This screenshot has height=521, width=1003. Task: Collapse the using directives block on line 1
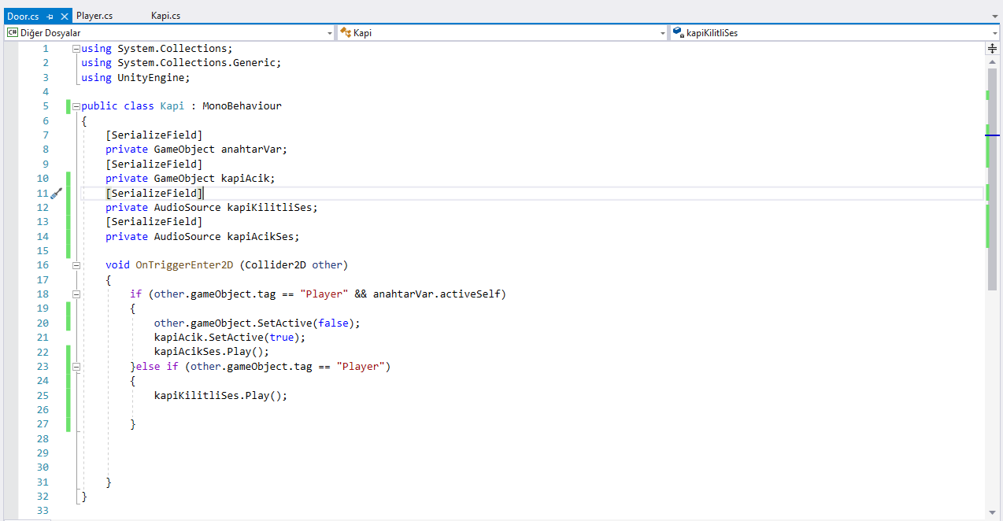tap(76, 49)
